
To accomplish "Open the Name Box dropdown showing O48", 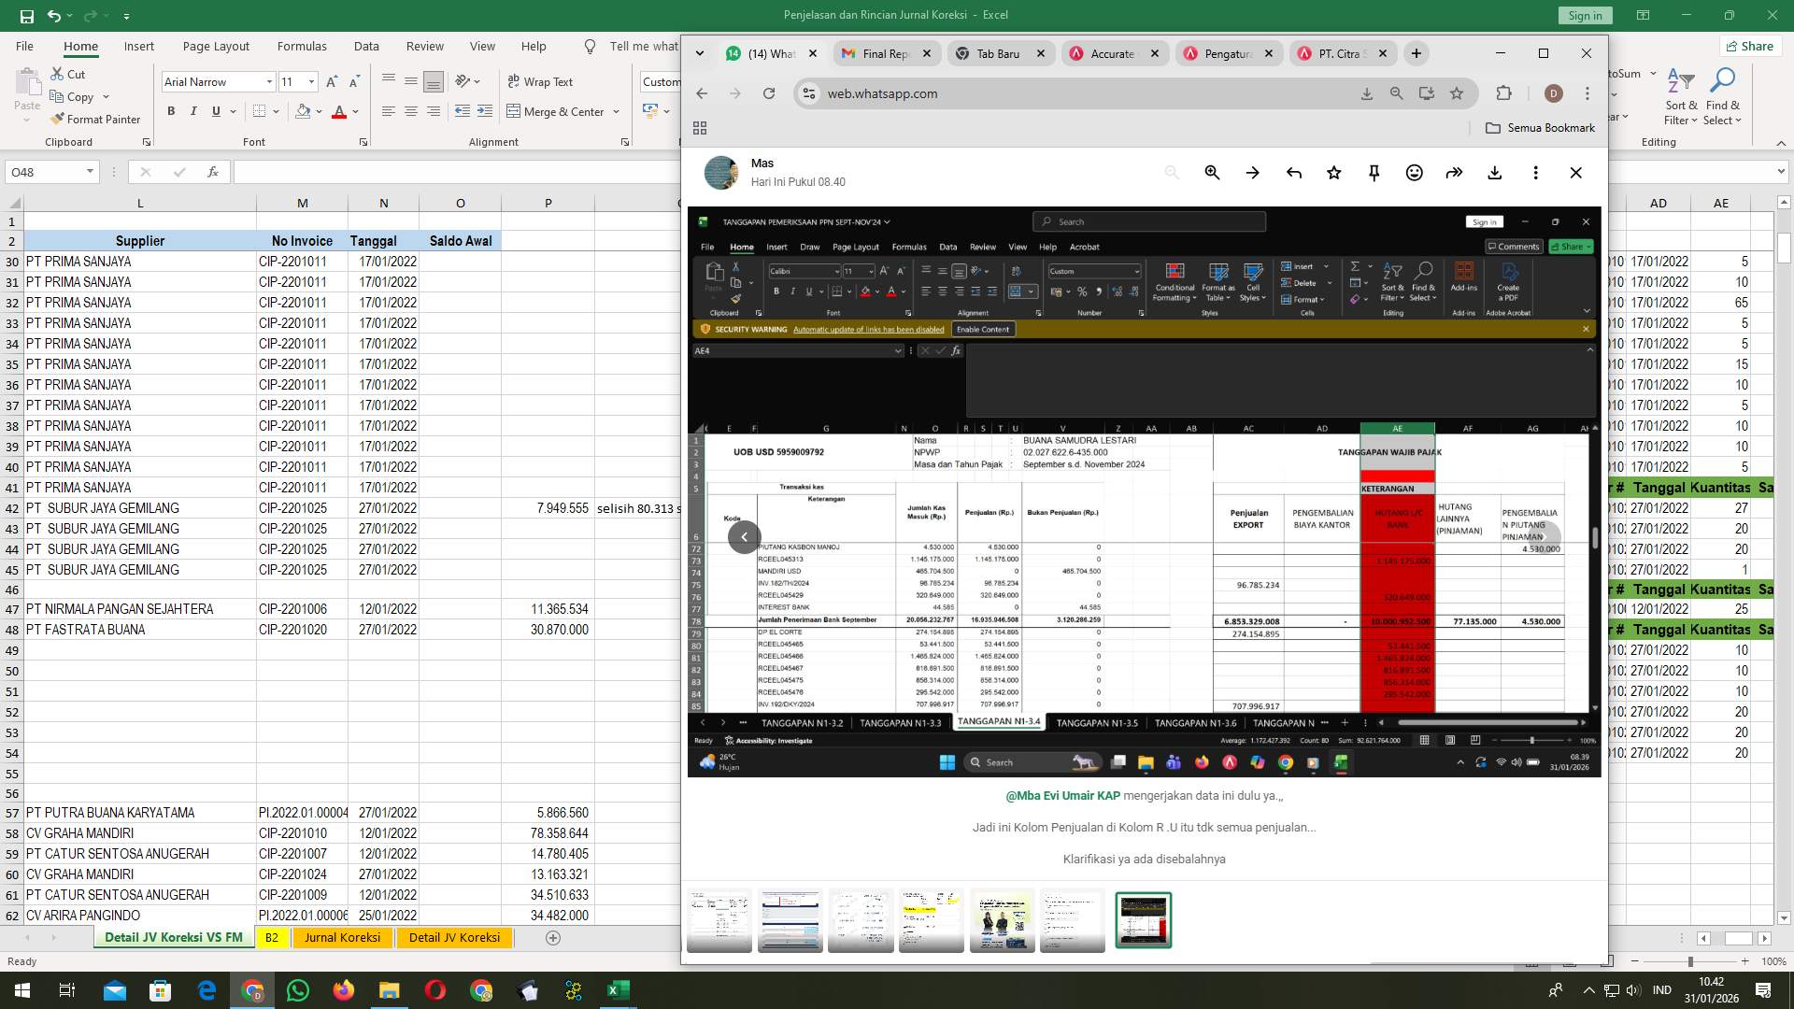I will 90,172.
